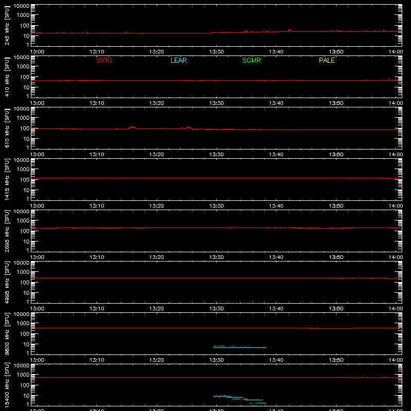The image size is (411, 411).
Task: Click the 1000 y-tick of the 2695 MHz plot
Action: [23, 220]
